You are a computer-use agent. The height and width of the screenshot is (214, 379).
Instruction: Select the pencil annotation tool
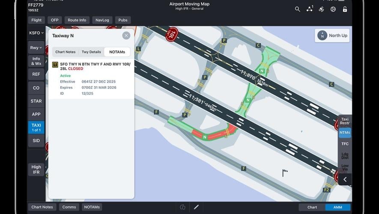(x=196, y=207)
